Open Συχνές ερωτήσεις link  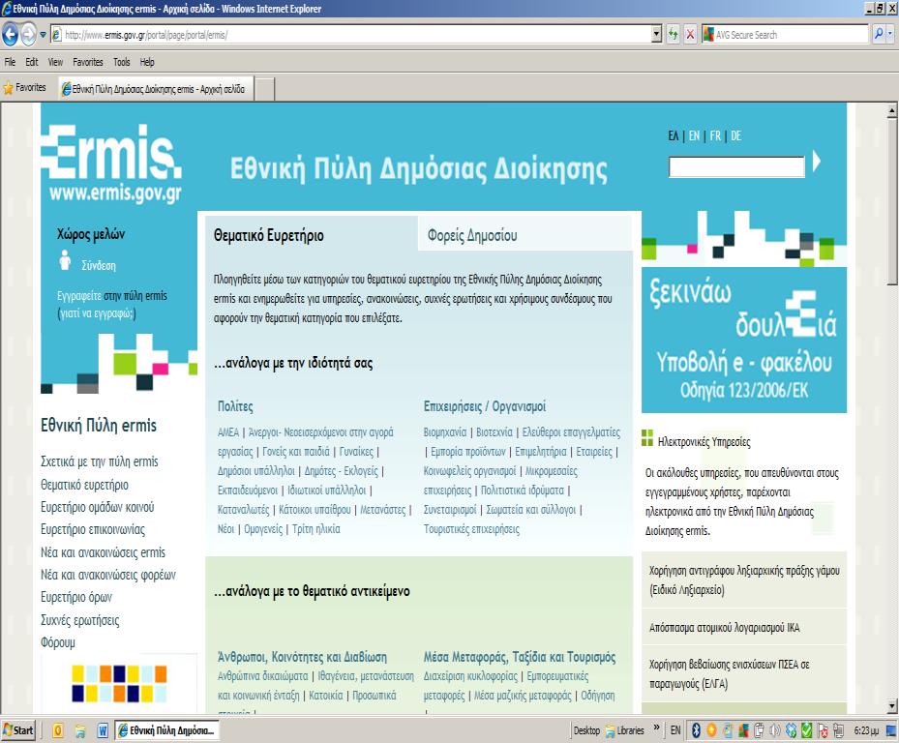click(x=79, y=620)
